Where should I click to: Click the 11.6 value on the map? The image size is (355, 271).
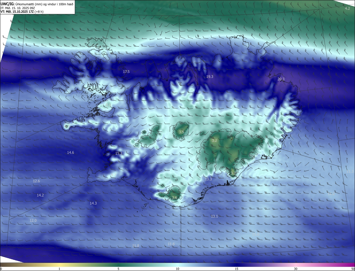[x=171, y=244]
